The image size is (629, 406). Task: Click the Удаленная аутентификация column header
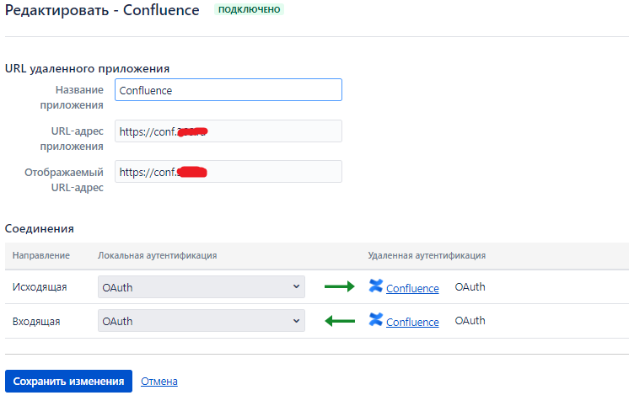coord(427,255)
